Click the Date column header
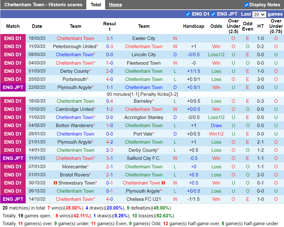This screenshot has width=284, height=227. [x=37, y=26]
